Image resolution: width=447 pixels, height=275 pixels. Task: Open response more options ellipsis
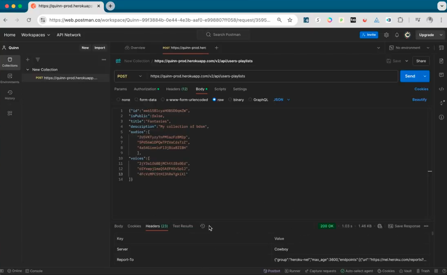426,226
